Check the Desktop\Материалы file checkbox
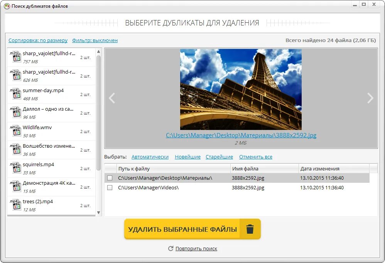Viewport: 385px width, 263px height. pos(110,178)
